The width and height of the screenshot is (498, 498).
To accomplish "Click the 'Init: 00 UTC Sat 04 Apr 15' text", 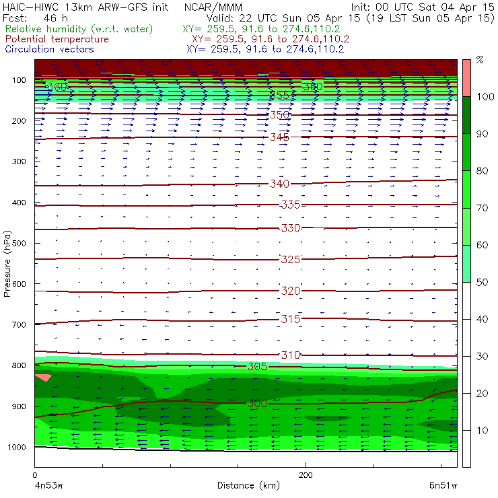I will pyautogui.click(x=423, y=7).
